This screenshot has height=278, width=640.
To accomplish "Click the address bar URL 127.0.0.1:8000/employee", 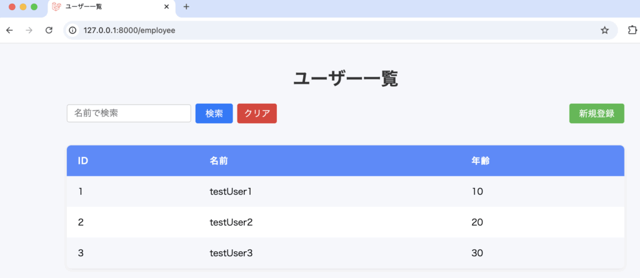I will tap(129, 30).
